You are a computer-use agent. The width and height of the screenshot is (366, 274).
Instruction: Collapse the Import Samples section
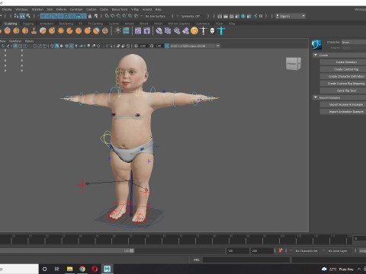pos(316,97)
